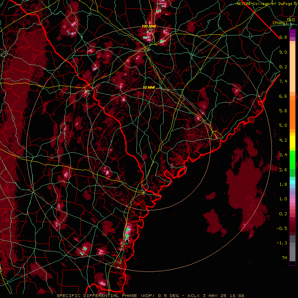Click the 50 NMI range ring label
The image size is (298, 298).
149,87
